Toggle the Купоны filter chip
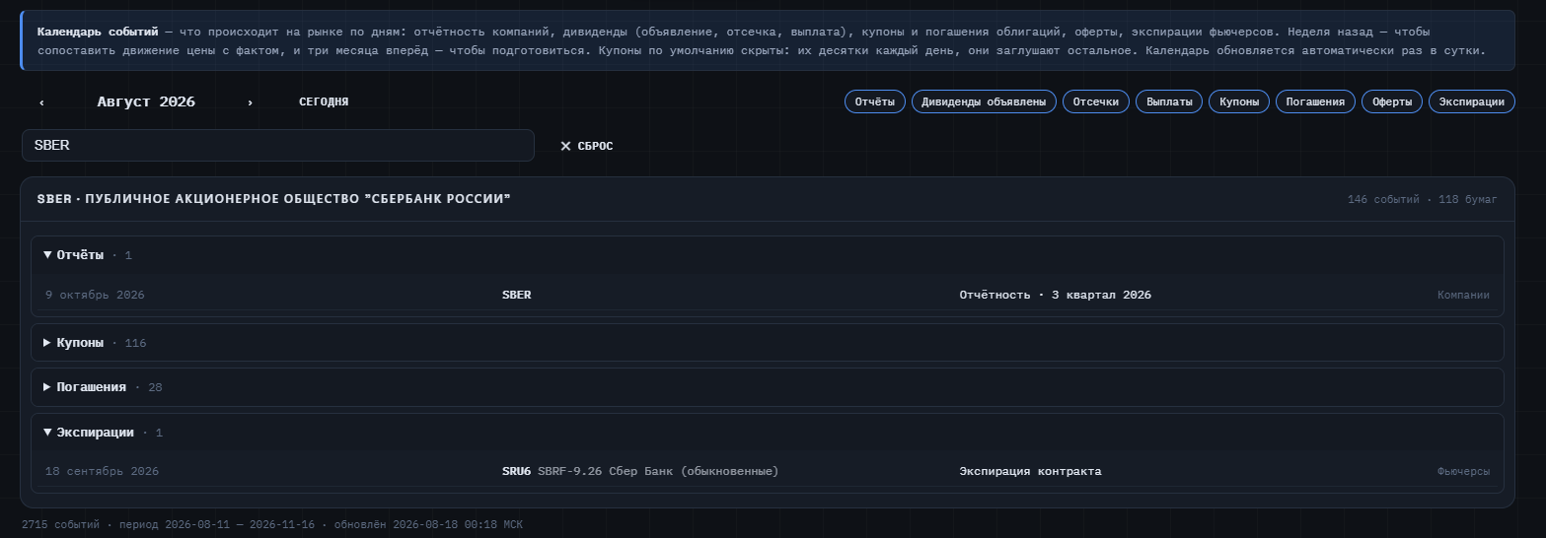 (x=1239, y=101)
